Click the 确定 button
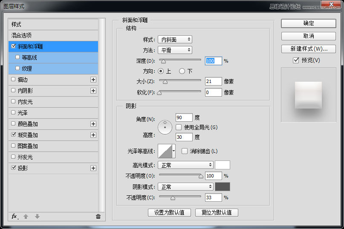This screenshot has width=344, height=229. 309,23
